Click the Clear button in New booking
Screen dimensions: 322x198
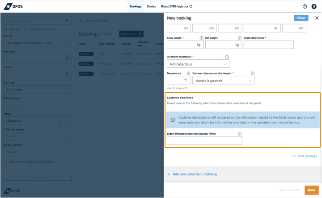pos(301,18)
